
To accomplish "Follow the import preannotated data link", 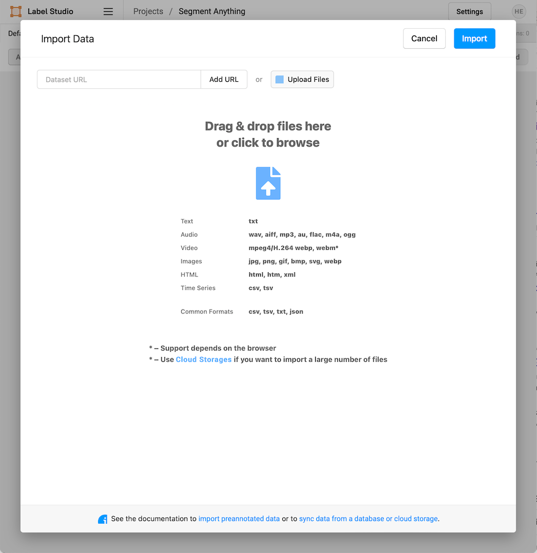I will [x=239, y=519].
